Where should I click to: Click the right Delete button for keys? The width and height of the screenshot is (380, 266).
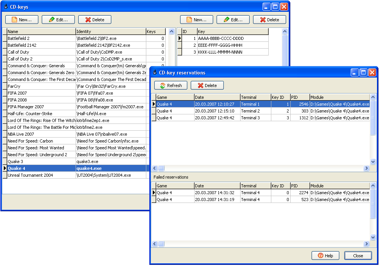[x=269, y=20]
